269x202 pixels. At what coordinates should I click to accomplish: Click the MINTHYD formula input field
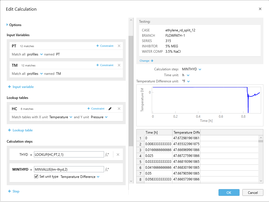point(69,170)
